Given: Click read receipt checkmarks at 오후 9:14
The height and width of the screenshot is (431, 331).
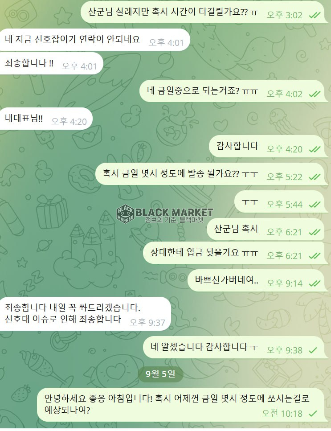Looking at the screenshot, I should [x=315, y=283].
